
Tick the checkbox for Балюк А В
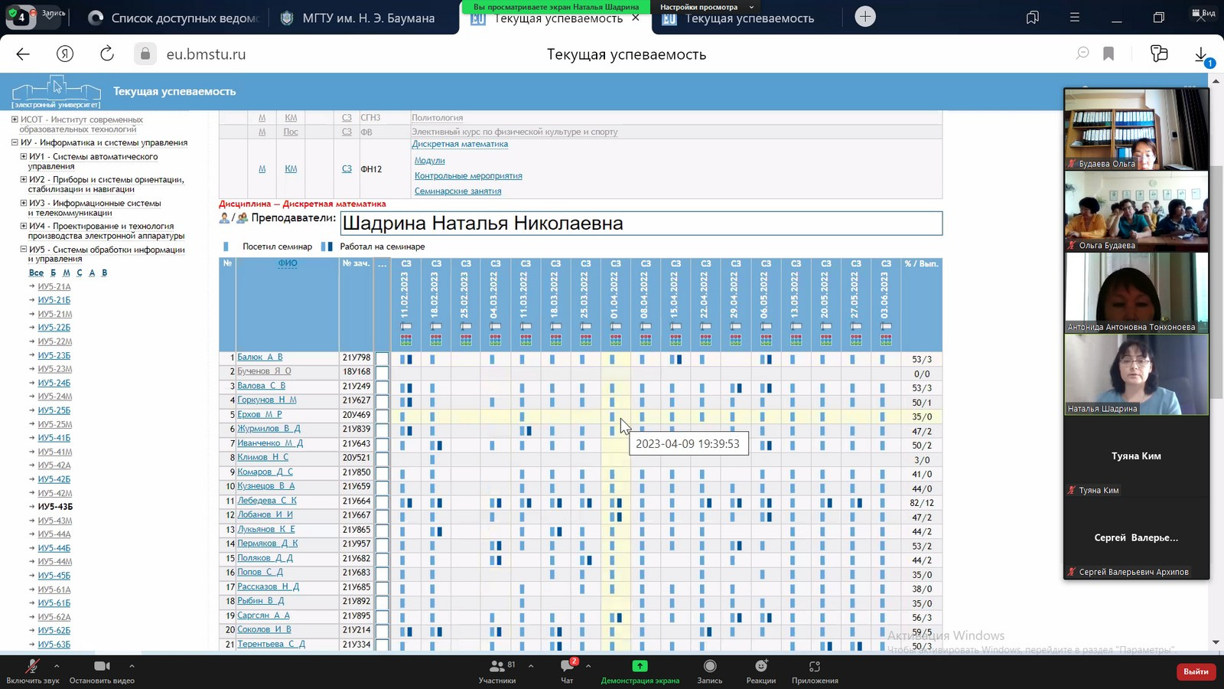[382, 358]
